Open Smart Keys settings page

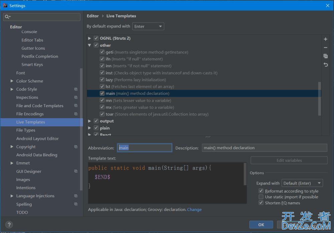point(32,64)
